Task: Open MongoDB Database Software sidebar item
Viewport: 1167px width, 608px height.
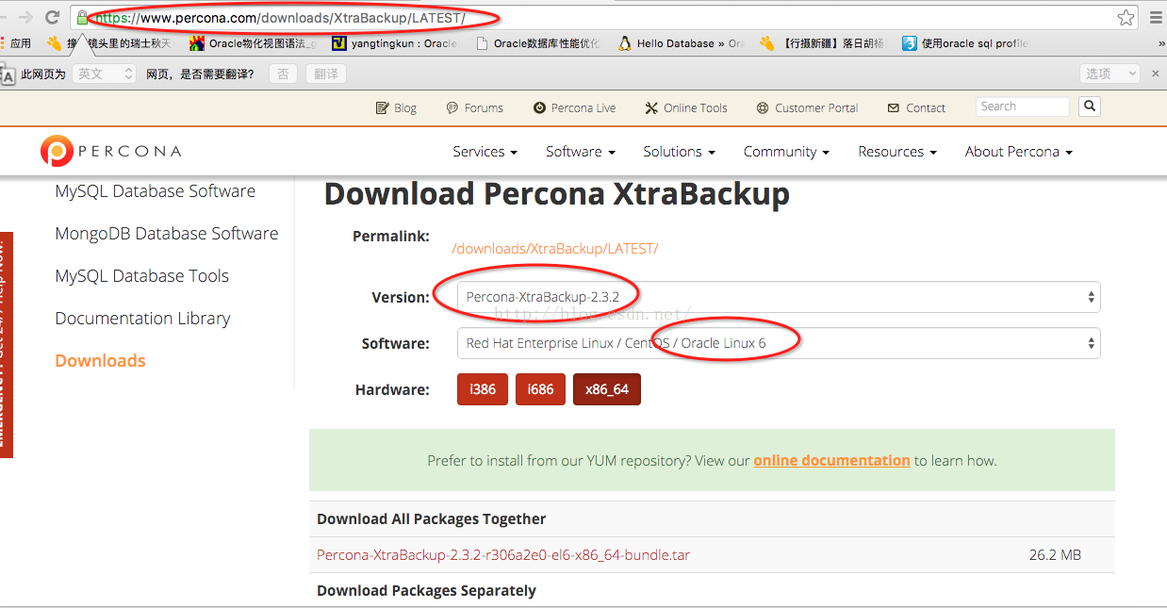Action: tap(167, 234)
